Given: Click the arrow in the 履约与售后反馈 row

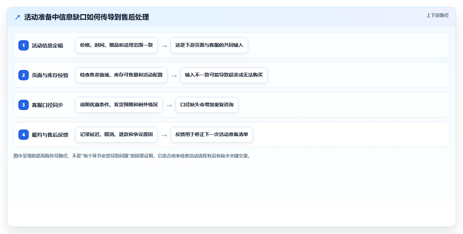Looking at the screenshot, I should pyautogui.click(x=164, y=135).
